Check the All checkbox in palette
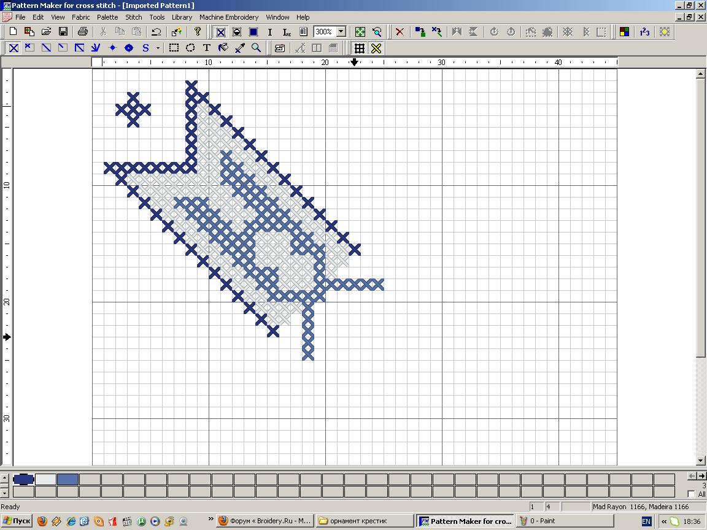Screen dimensions: 707x530 [692, 494]
